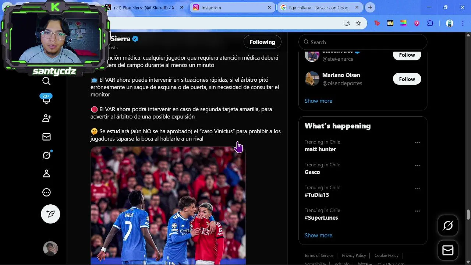The height and width of the screenshot is (265, 471).
Task: Open the post's Vinicius match photo
Action: pos(168,205)
